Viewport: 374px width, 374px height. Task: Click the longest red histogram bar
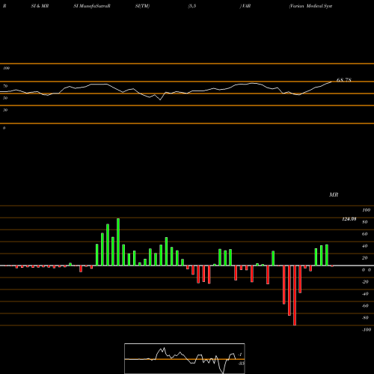pyautogui.click(x=295, y=295)
